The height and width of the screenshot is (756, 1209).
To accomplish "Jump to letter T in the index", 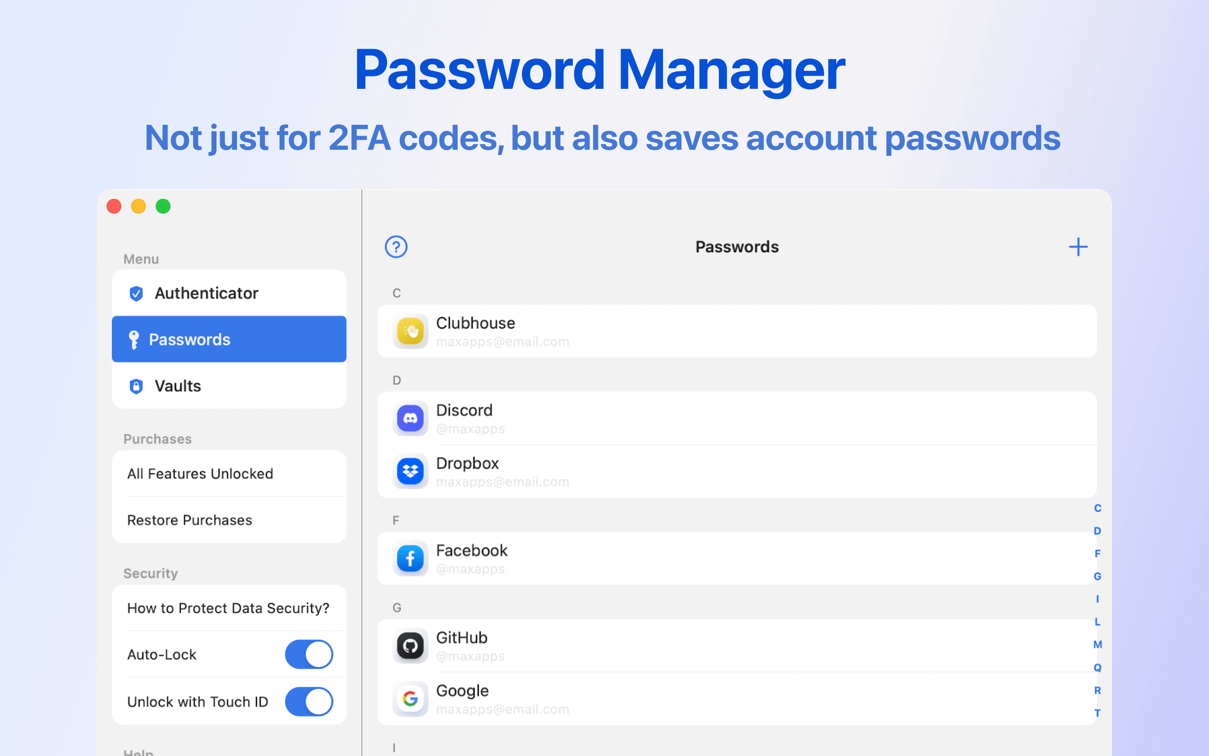I will (x=1097, y=713).
